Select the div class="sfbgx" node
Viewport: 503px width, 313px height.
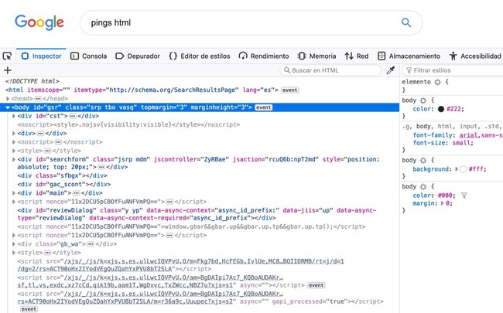point(62,175)
